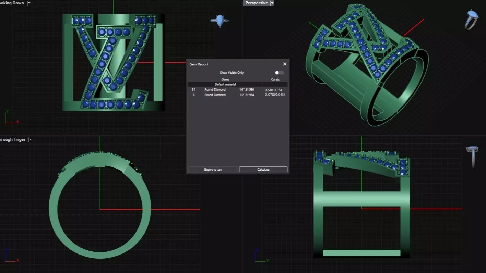Click the ring model in Through Finger viewport
This screenshot has height=273, width=486.
(x=100, y=205)
